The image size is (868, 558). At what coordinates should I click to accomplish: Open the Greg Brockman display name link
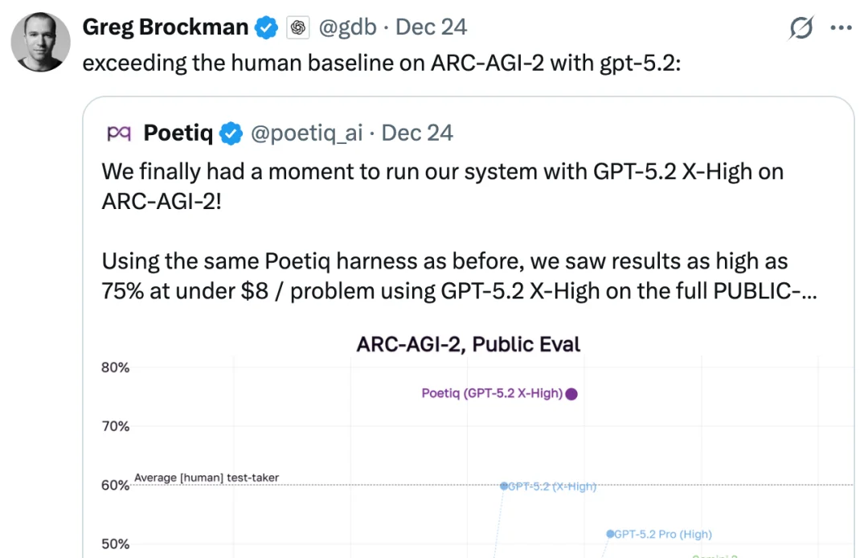pyautogui.click(x=166, y=27)
